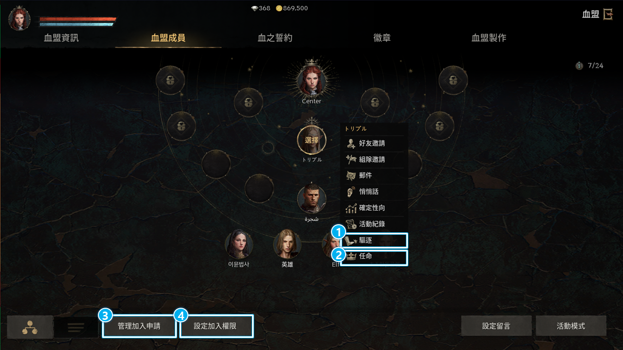Screen dimensions: 623x350
Task: Click the 管理加入申請 button
Action: 139,326
